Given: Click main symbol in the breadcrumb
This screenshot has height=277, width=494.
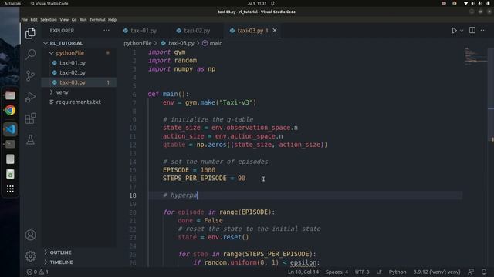Looking at the screenshot, I should (x=216, y=43).
